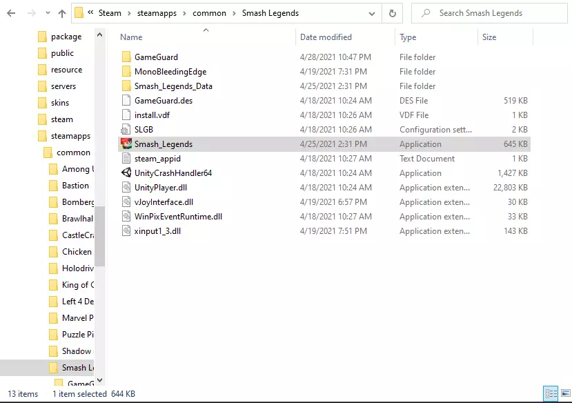
Task: Click the 1,427 KB size value
Action: coord(513,173)
